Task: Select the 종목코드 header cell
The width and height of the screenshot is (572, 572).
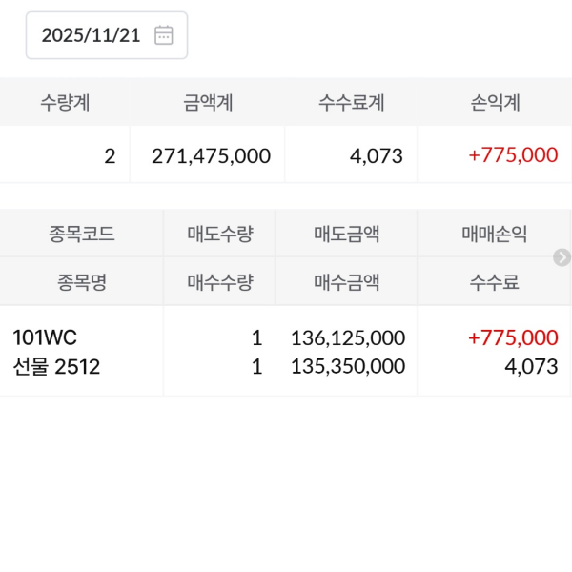Action: (81, 234)
